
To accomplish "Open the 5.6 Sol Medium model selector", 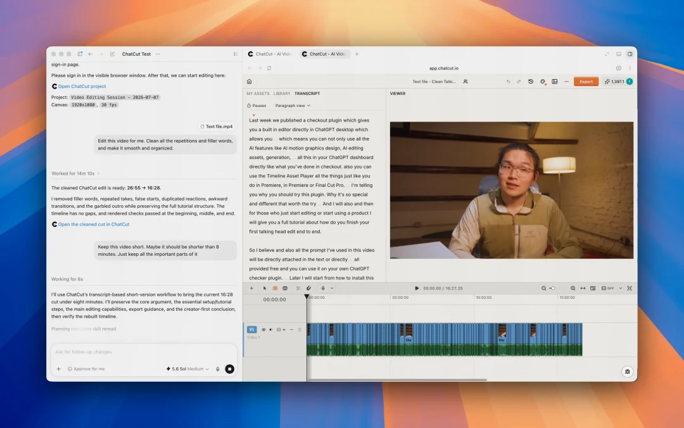I will (x=187, y=369).
